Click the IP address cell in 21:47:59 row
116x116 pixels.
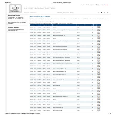click(46, 102)
